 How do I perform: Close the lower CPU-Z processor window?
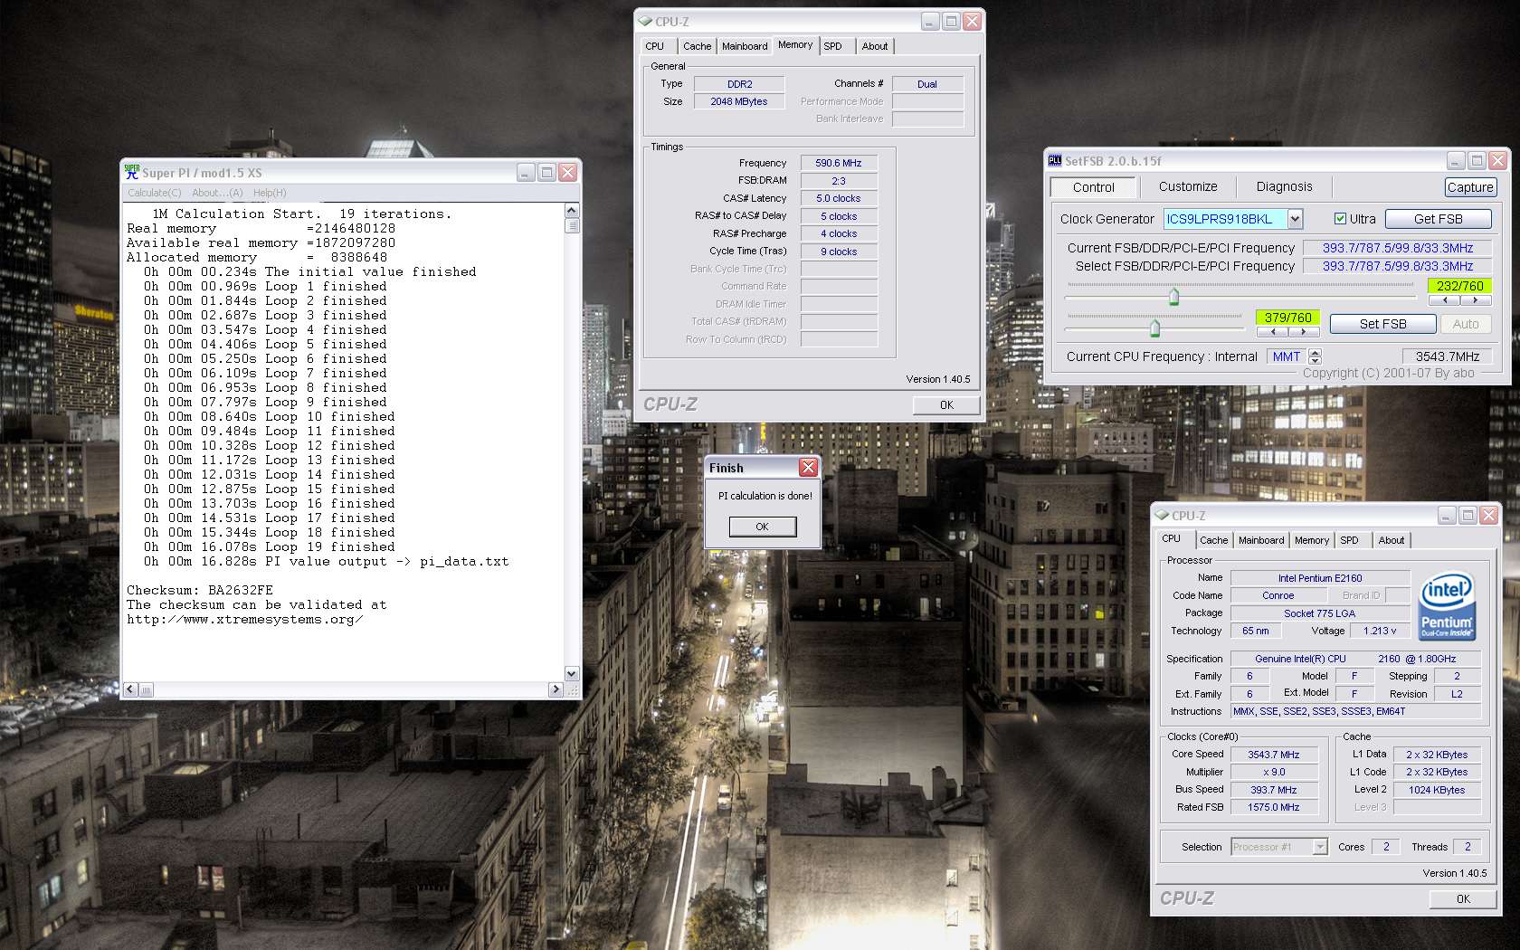point(1488,515)
